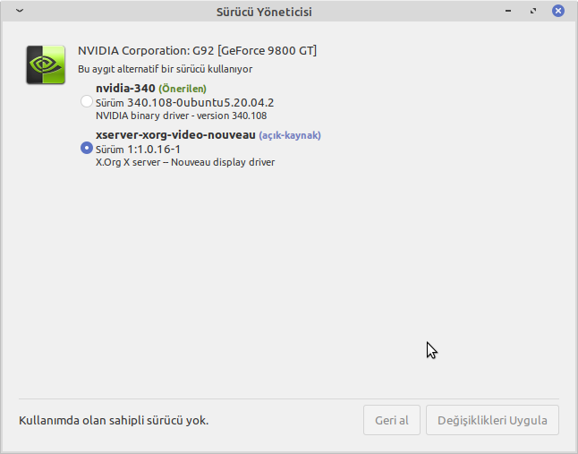Click Bu aygıt alternatif bir sürücü kullanıyor text
Screen dimensions: 578x454
[x=166, y=69]
